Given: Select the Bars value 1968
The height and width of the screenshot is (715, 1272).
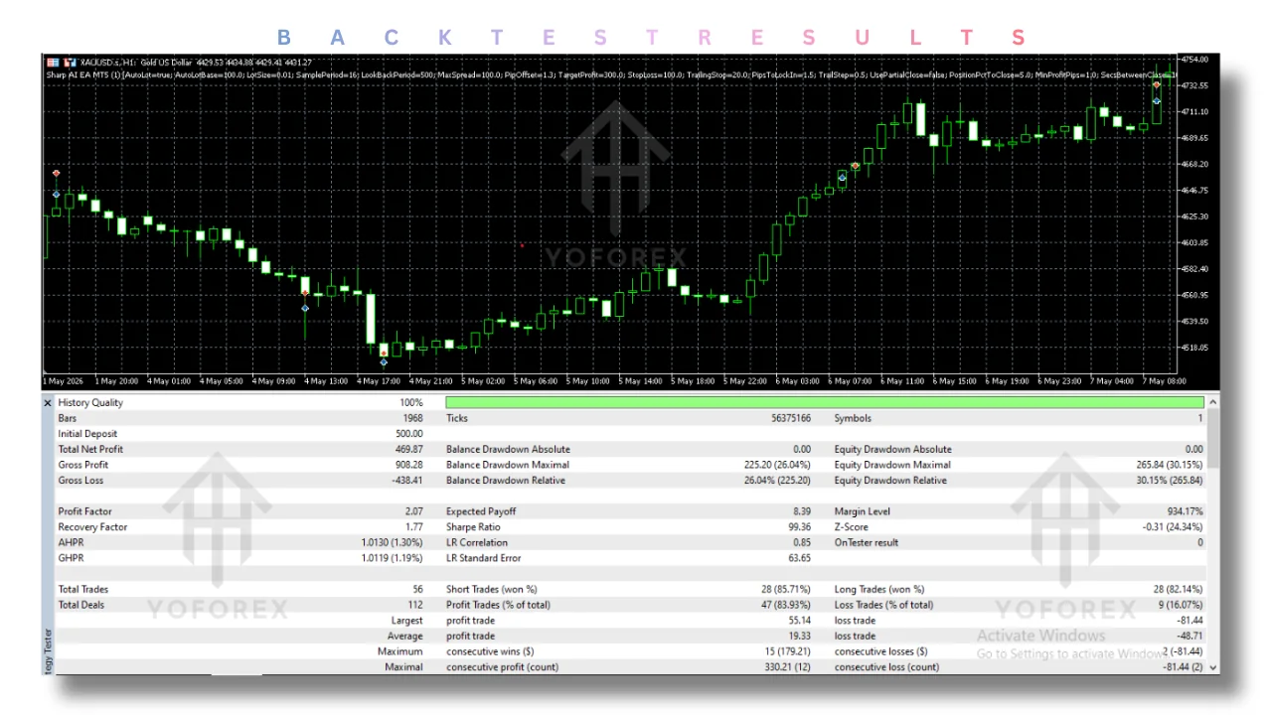Looking at the screenshot, I should [x=412, y=418].
